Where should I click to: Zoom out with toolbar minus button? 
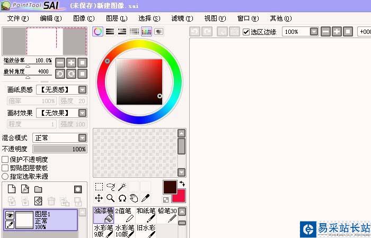tap(325, 31)
